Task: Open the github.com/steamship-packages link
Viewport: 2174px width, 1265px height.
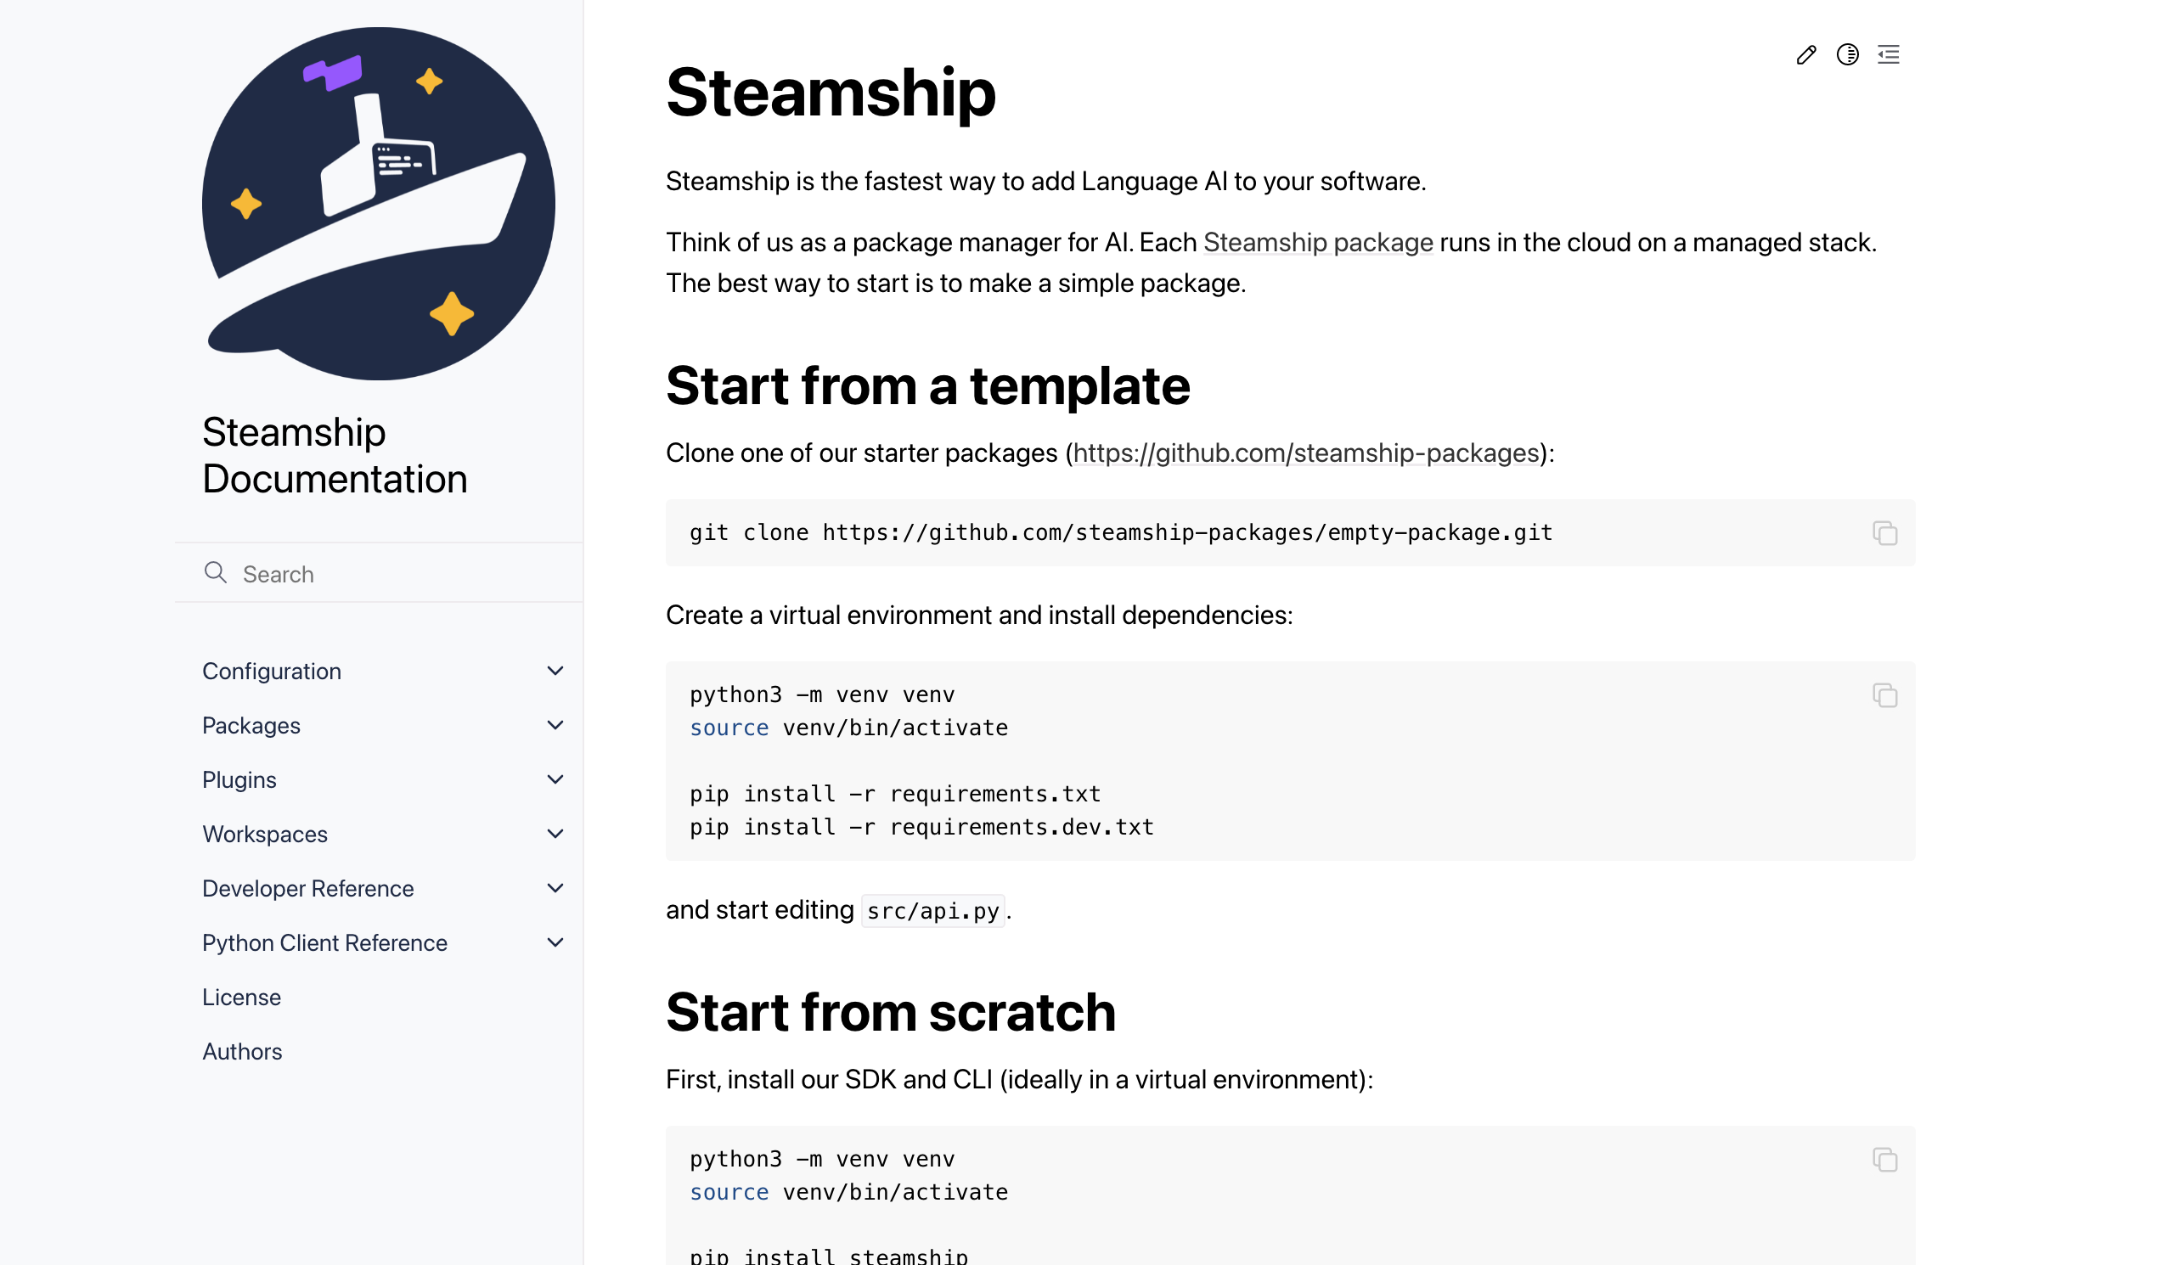Action: tap(1306, 453)
